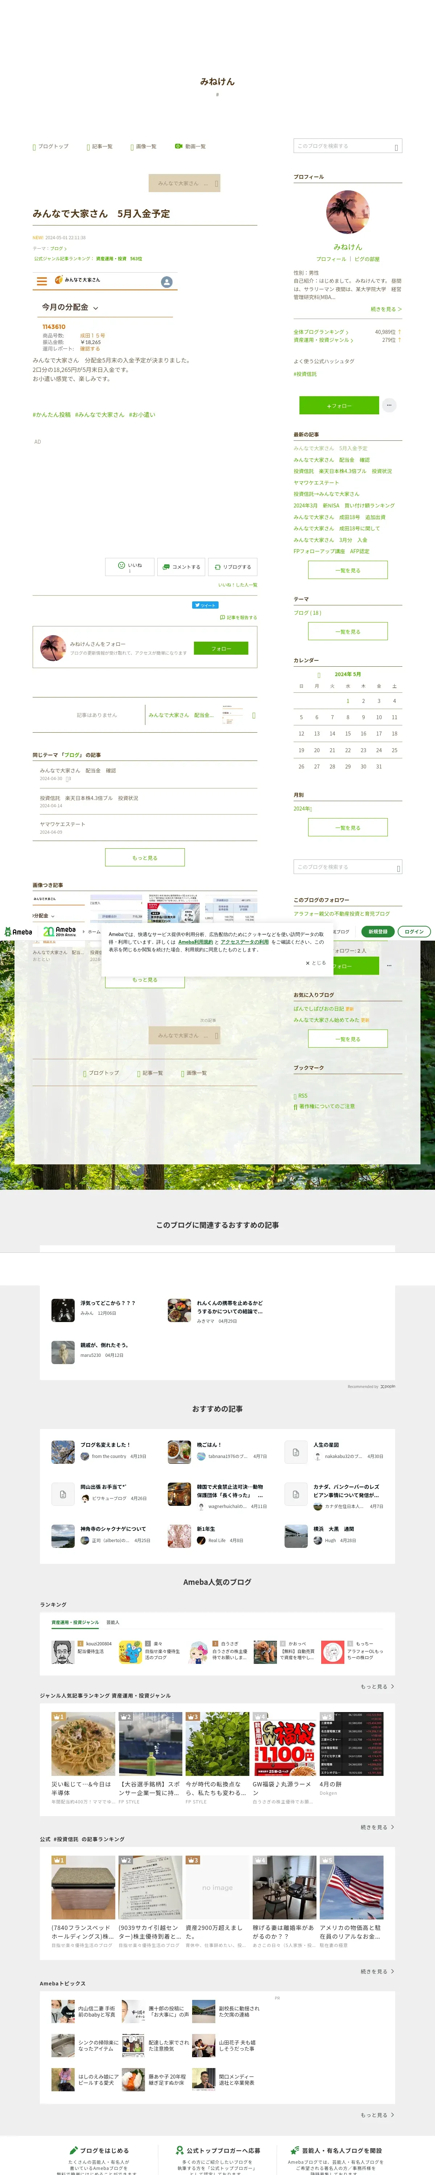Open the #投資信託 hashtag link
The width and height of the screenshot is (435, 2175).
pyautogui.click(x=305, y=373)
